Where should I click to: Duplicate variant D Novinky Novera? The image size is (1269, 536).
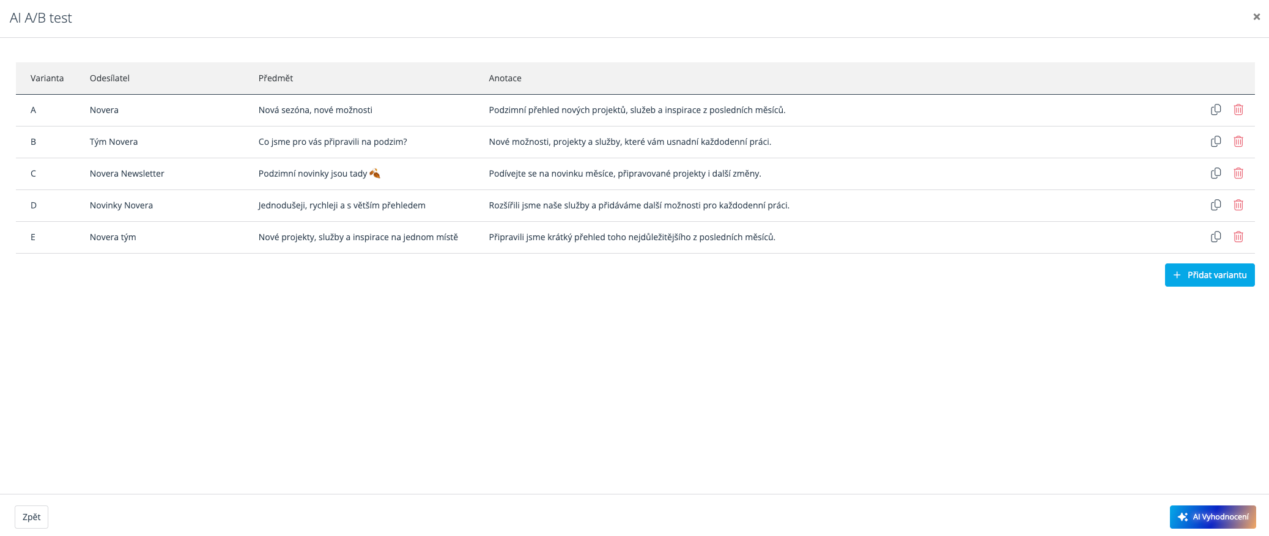[1216, 205]
